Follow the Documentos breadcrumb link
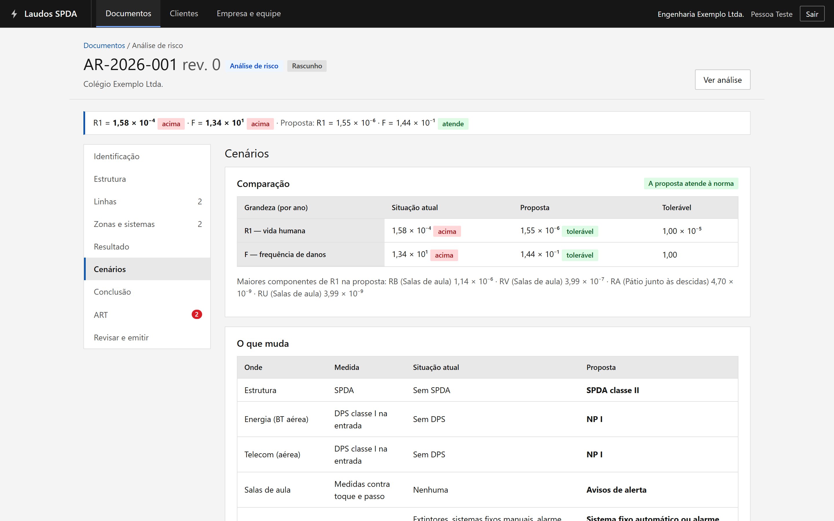Screen dimensions: 834x521 tap(104, 45)
